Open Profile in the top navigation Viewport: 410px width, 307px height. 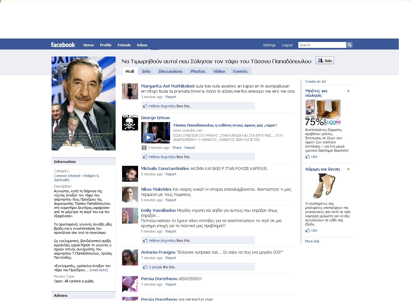click(106, 45)
